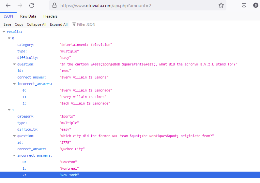Open site security info via padlock icon
The height and width of the screenshot is (183, 260).
(54, 6)
